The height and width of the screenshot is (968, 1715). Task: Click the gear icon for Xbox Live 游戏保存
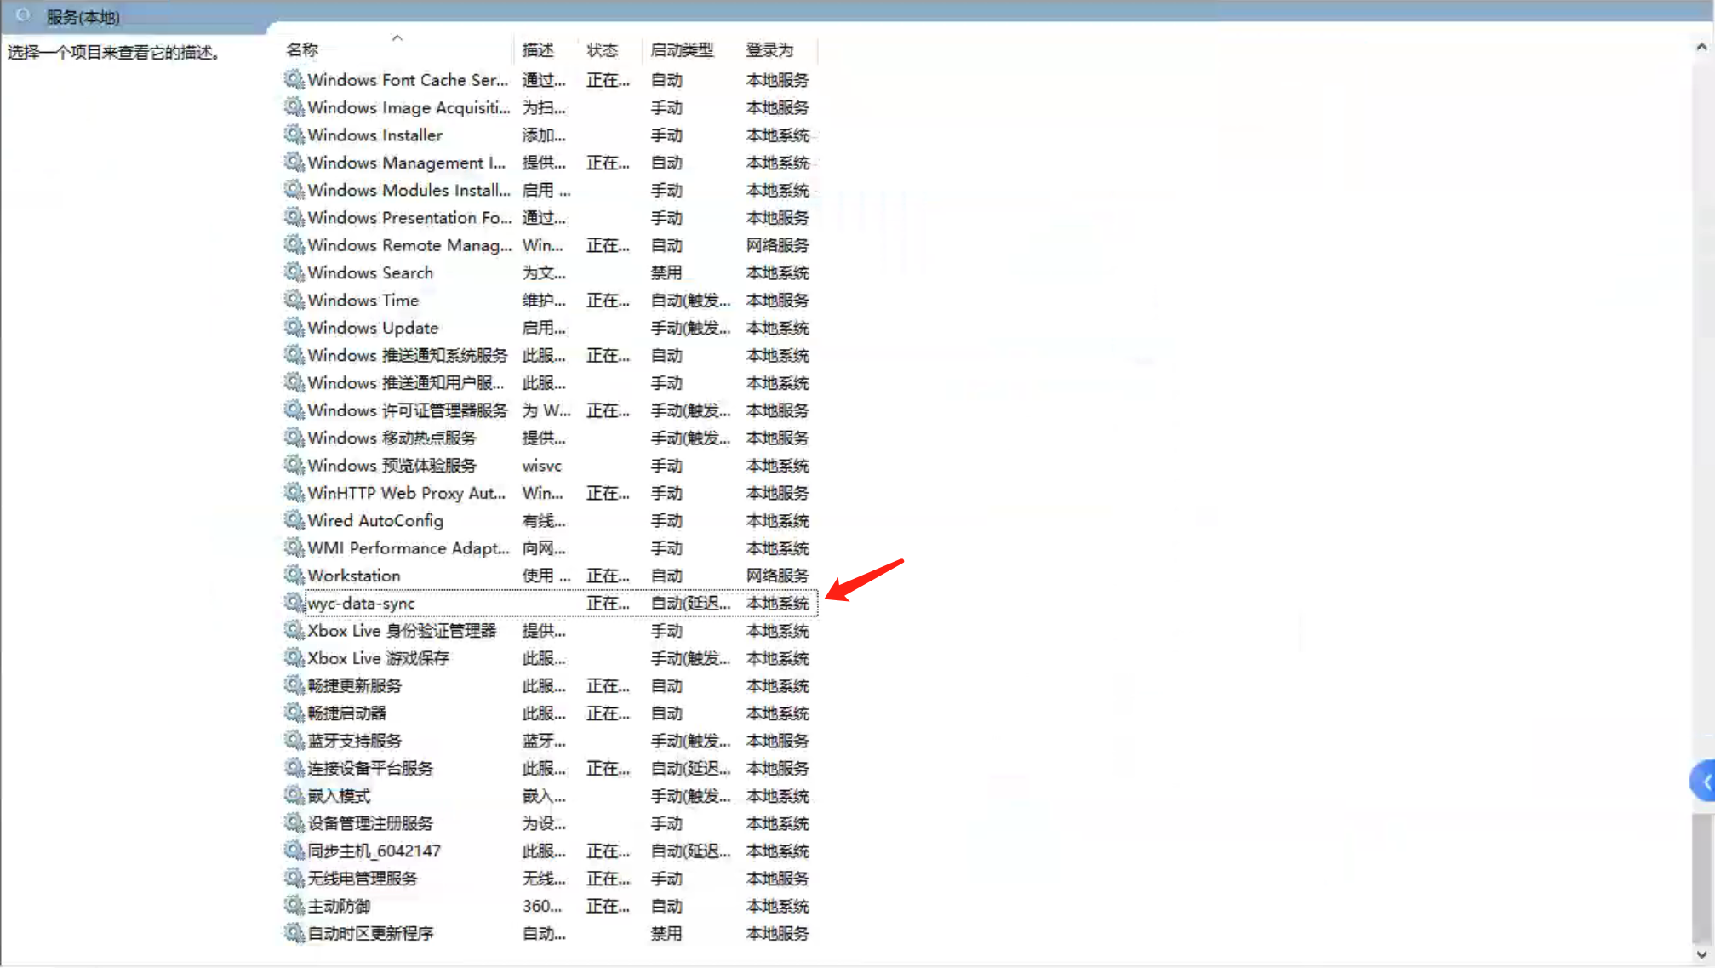point(294,658)
